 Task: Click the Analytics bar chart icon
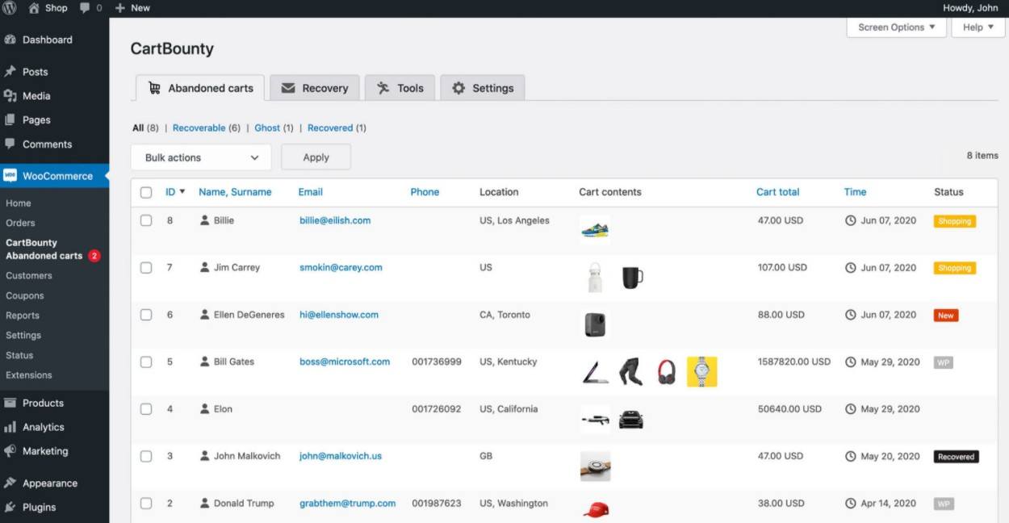pos(10,427)
